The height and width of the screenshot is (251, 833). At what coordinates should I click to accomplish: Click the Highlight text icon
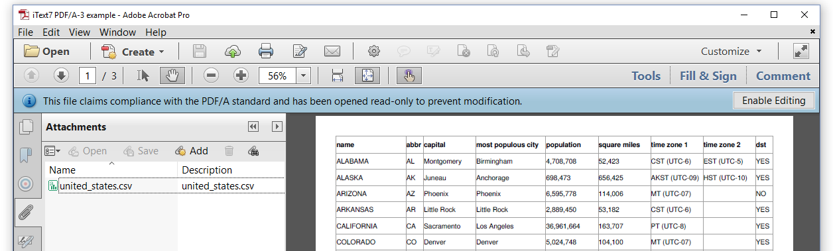pos(434,51)
